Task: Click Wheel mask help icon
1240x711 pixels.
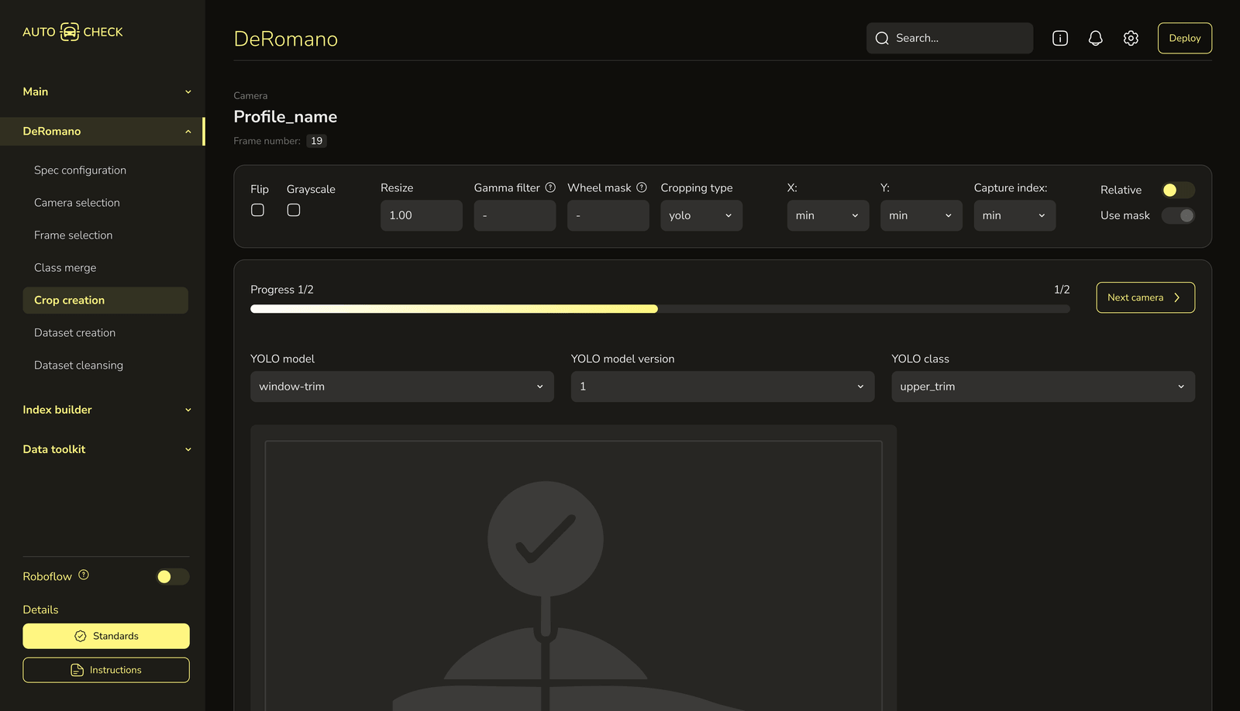Action: coord(642,187)
